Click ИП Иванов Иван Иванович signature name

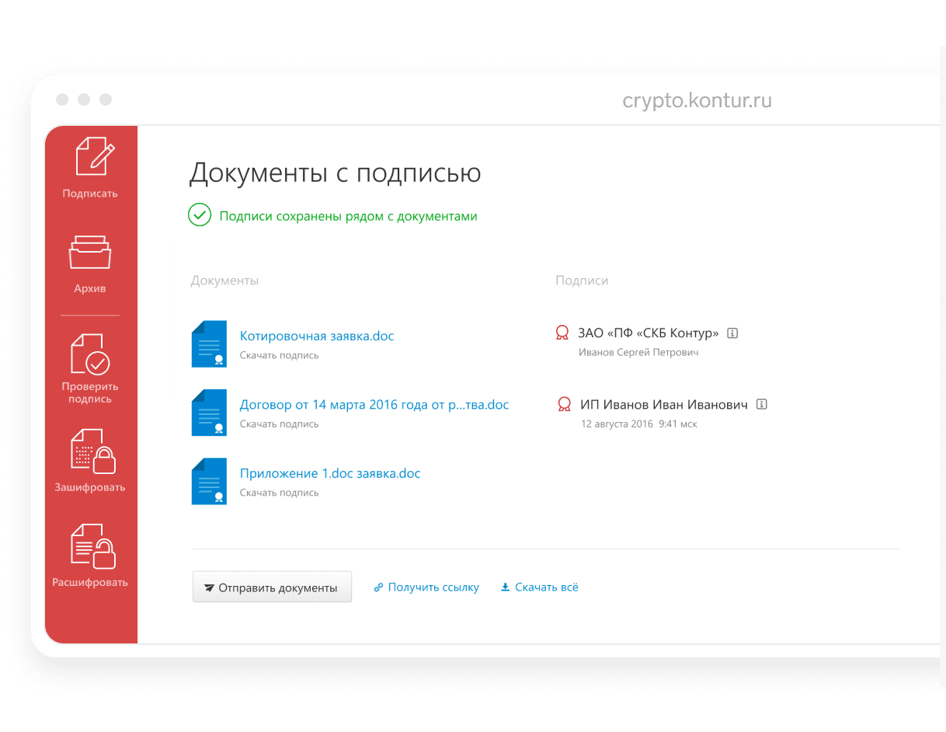pyautogui.click(x=664, y=405)
